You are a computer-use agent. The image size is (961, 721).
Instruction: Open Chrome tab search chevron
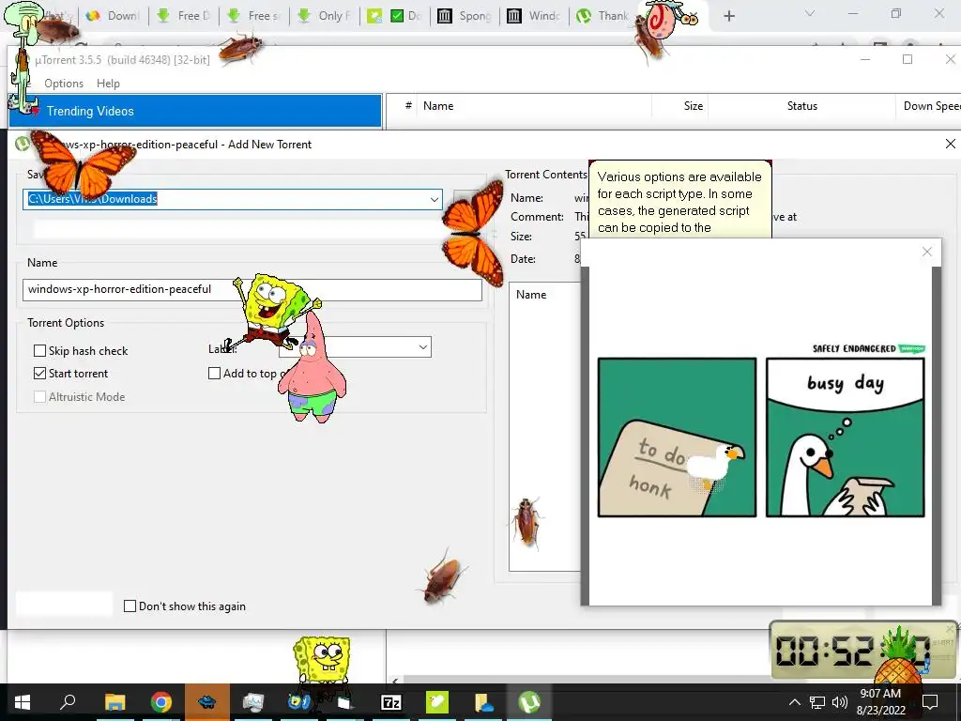click(810, 13)
